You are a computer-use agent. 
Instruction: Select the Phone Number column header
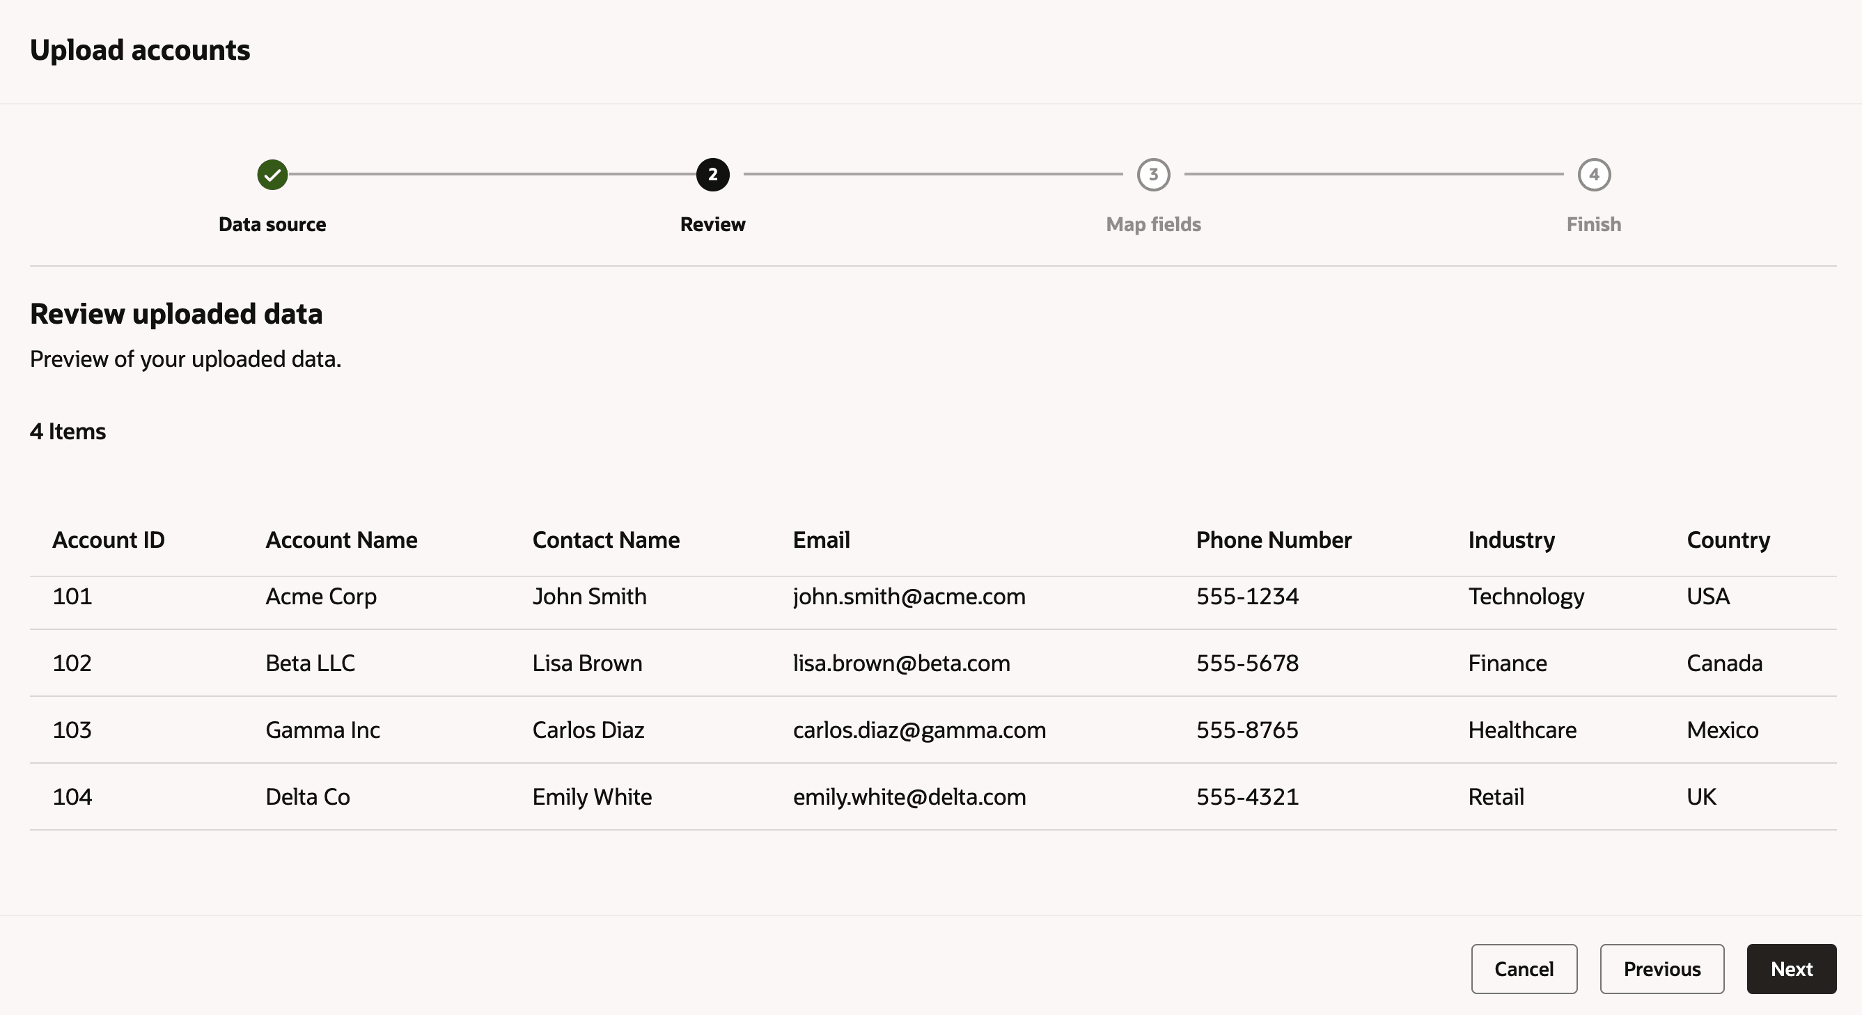(x=1274, y=540)
